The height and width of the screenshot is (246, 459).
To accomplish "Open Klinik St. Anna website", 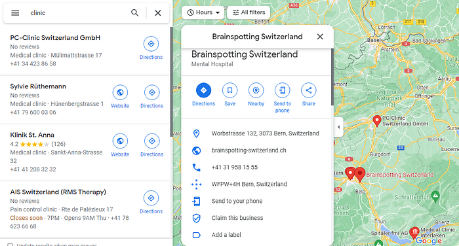I will point(120,145).
